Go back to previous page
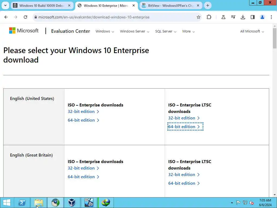 [x=6, y=17]
